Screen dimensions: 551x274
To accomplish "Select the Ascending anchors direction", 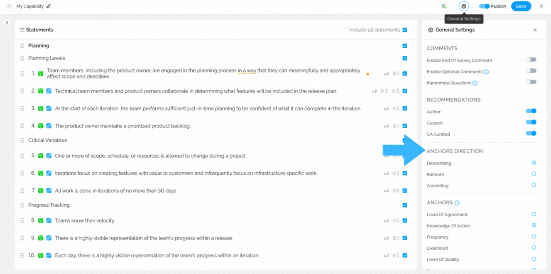I will pyautogui.click(x=534, y=185).
